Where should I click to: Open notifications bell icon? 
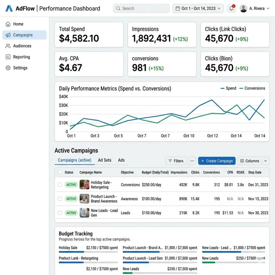tap(231, 8)
